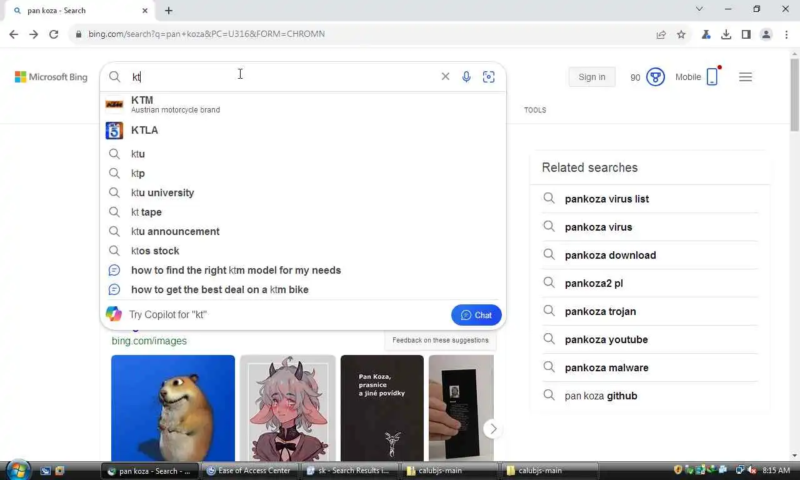Ask how to find the right ktm model
The height and width of the screenshot is (480, 800).
tap(302, 270)
